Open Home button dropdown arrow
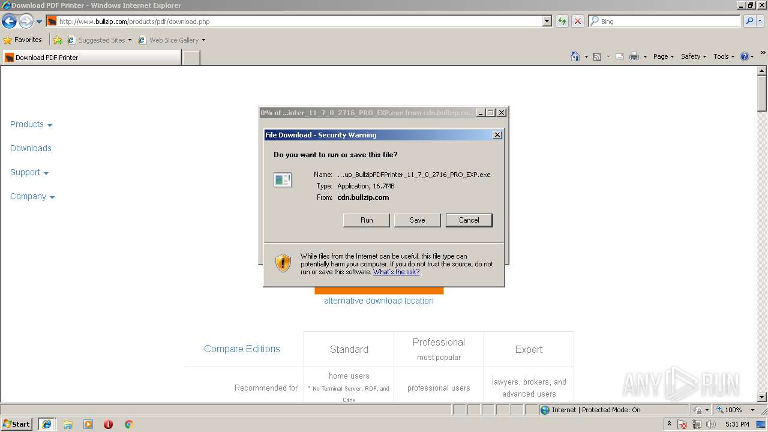 click(586, 56)
